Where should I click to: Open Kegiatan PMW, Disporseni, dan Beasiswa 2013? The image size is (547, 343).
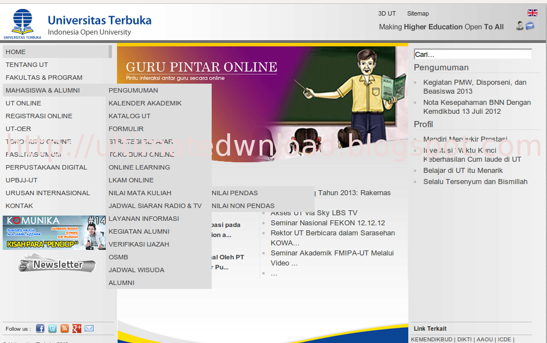(x=475, y=86)
